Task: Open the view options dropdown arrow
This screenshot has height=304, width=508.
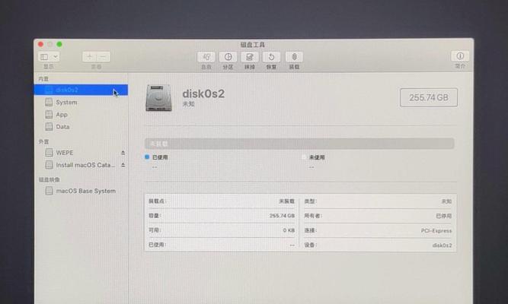Action: coord(56,57)
